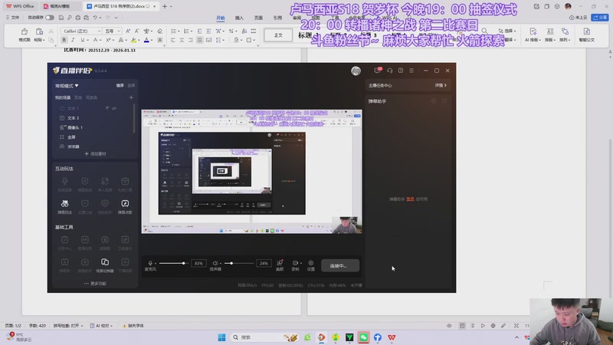Click the print icon in the quick access bar
Screen dimensions: 613x345
tap(78, 18)
